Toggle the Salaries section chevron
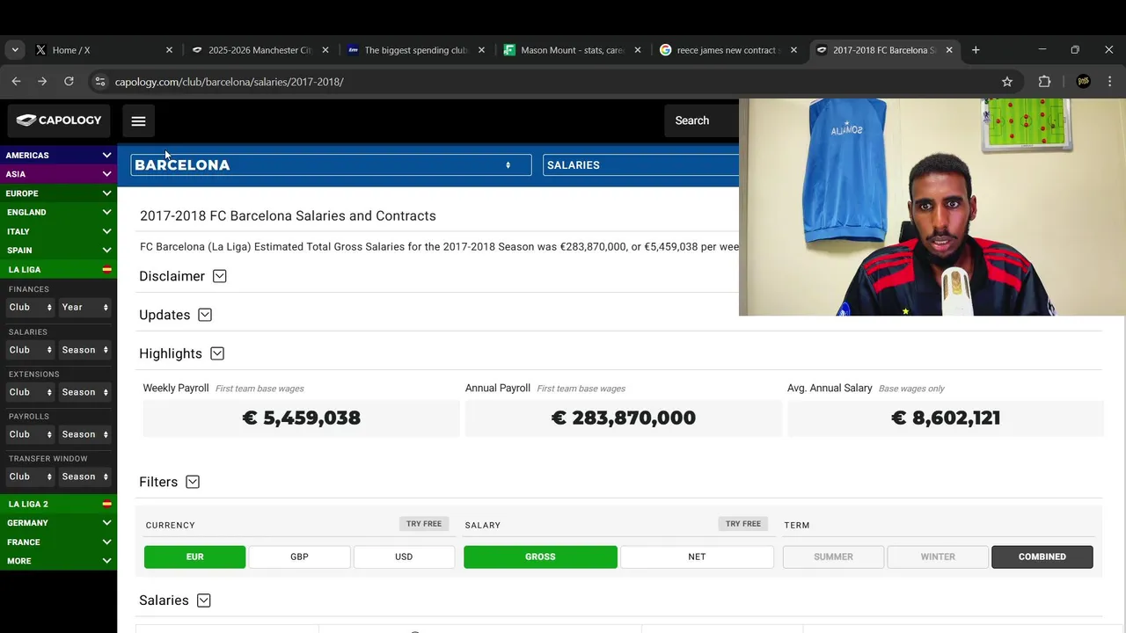The width and height of the screenshot is (1126, 633). pos(204,600)
